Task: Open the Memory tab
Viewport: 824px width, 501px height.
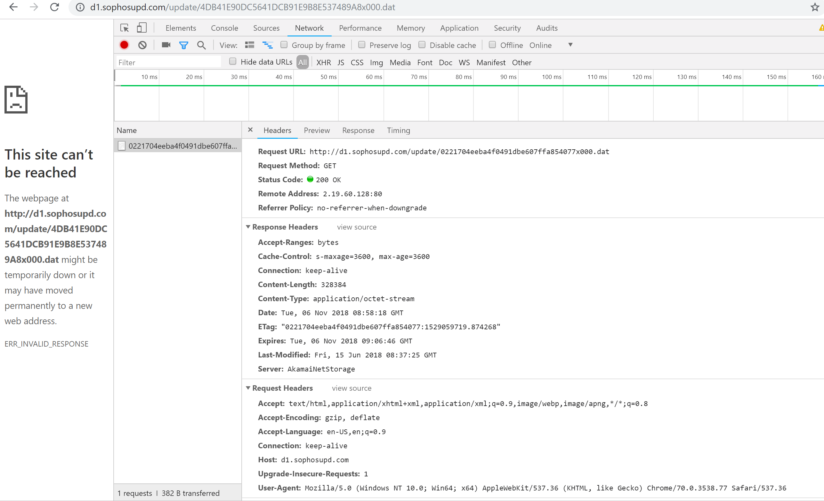Action: tap(411, 28)
